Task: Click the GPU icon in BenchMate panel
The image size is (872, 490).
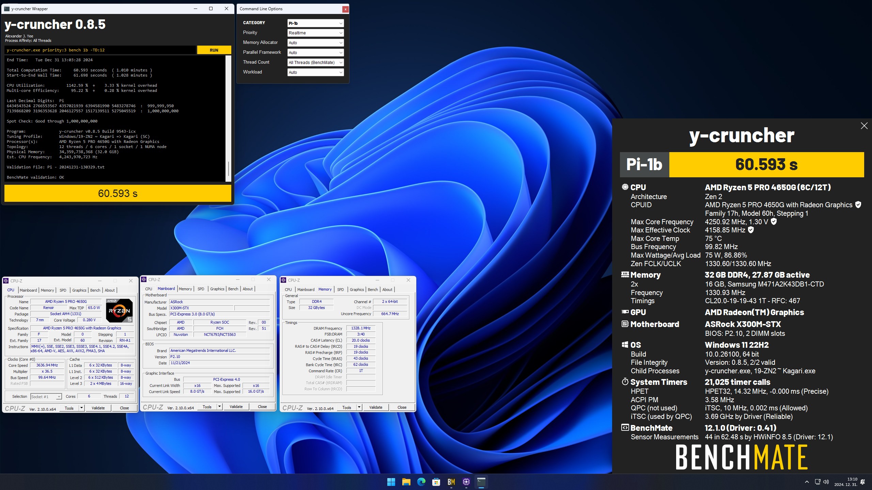Action: (625, 312)
